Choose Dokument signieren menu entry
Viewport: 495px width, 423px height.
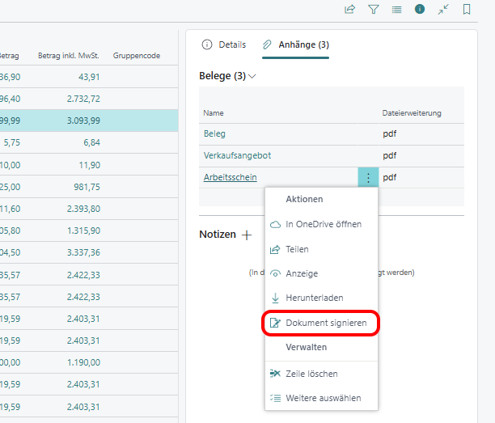(x=321, y=323)
